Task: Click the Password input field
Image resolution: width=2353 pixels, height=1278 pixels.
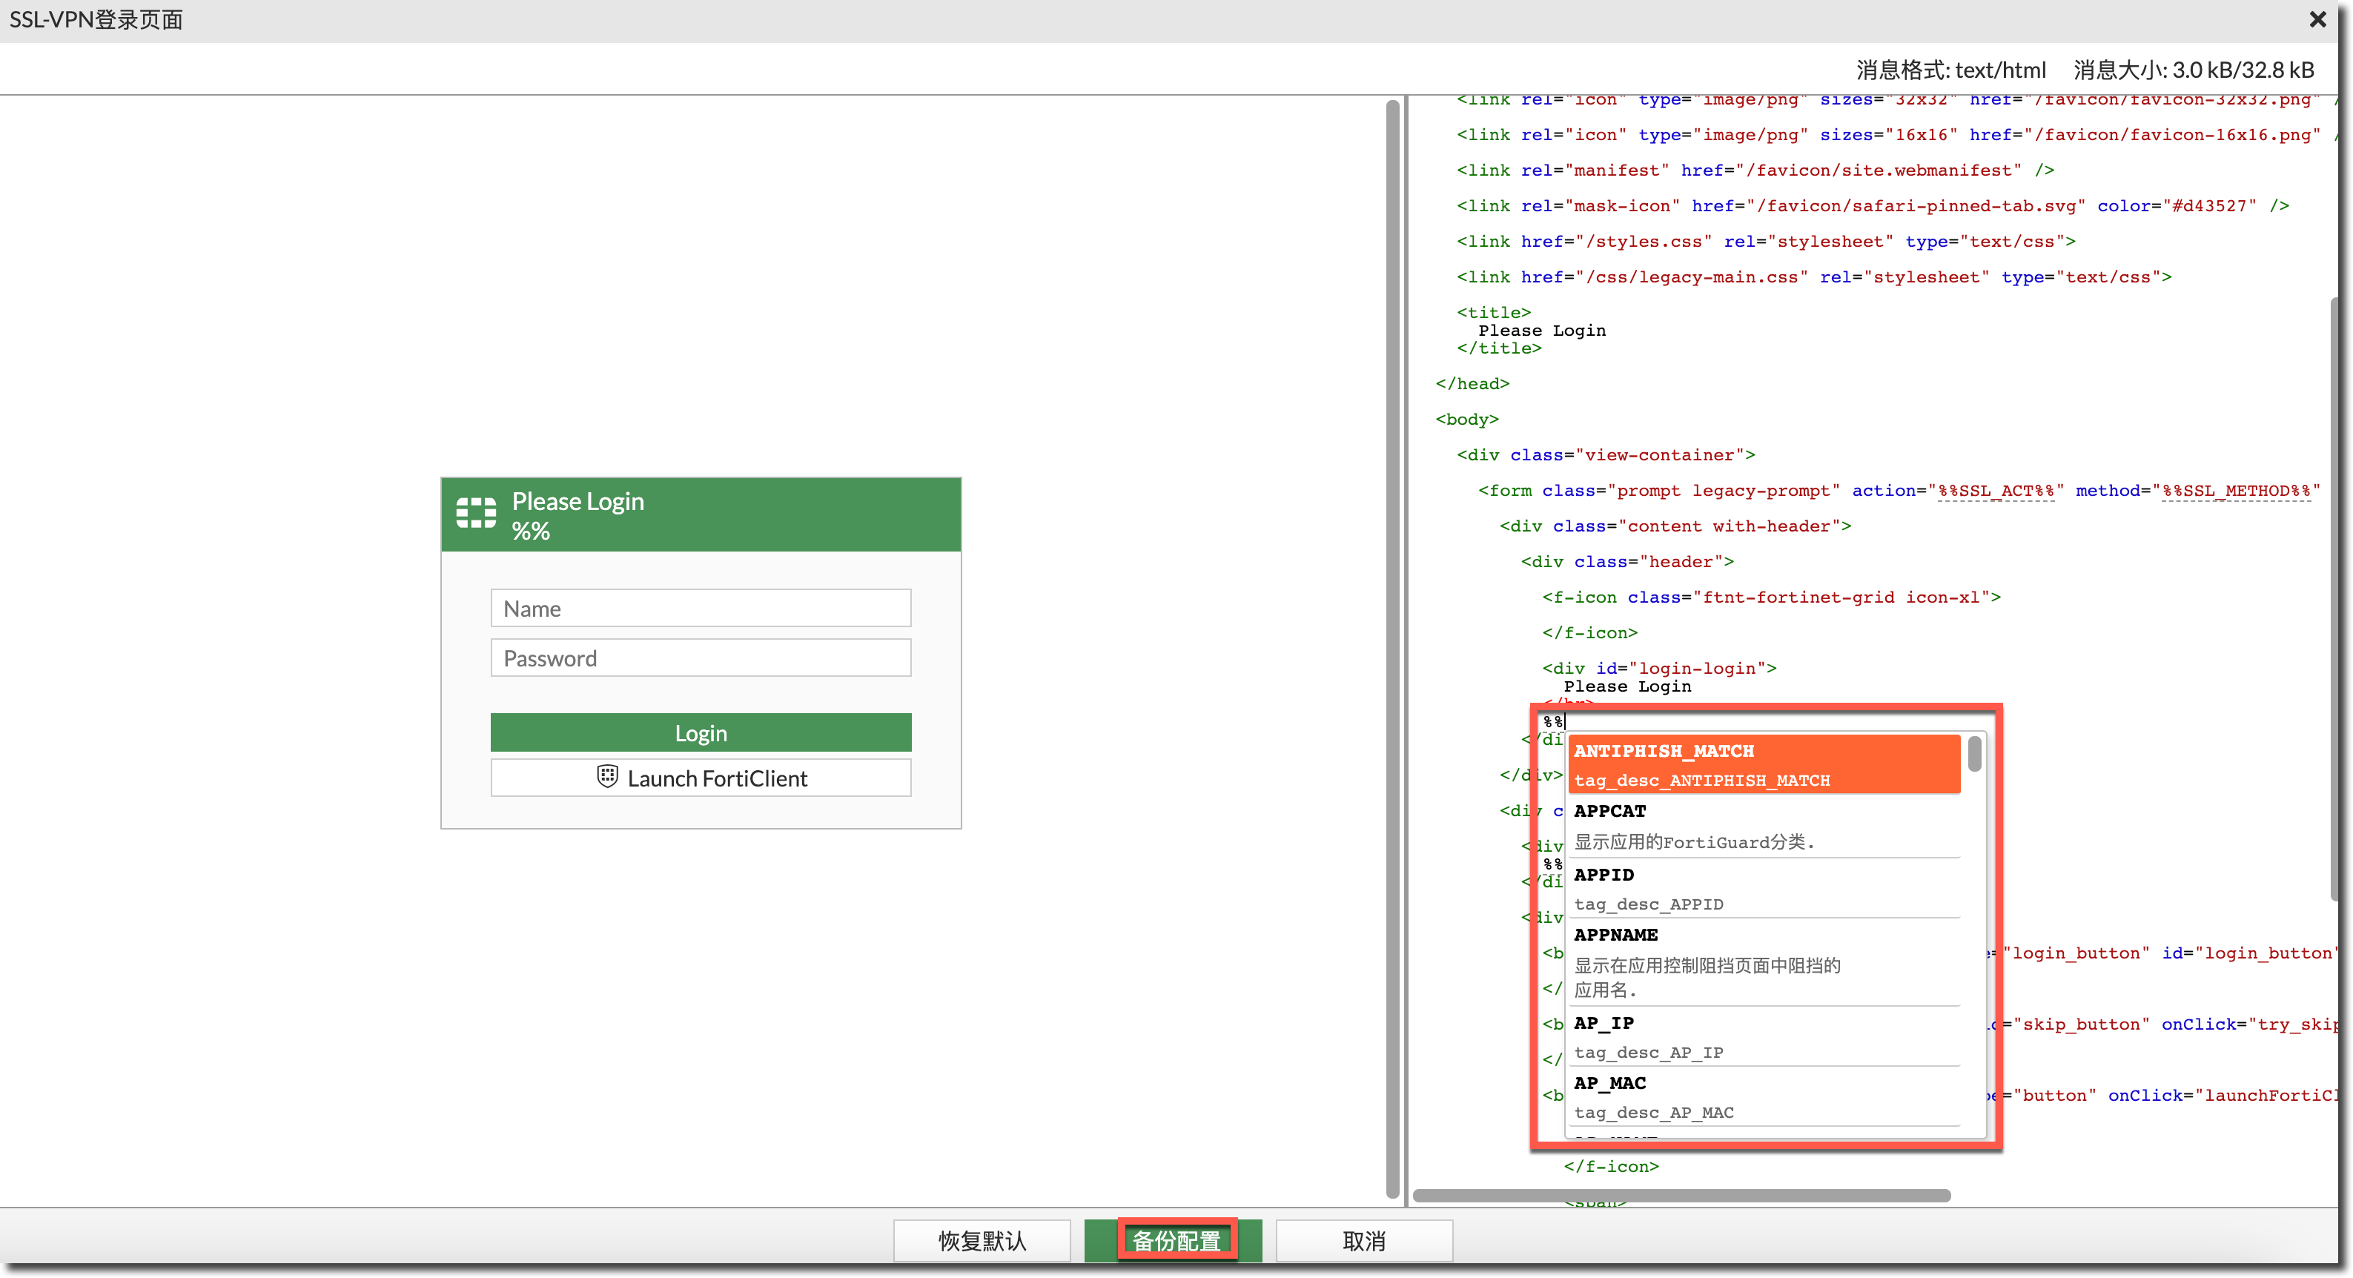Action: [x=701, y=658]
